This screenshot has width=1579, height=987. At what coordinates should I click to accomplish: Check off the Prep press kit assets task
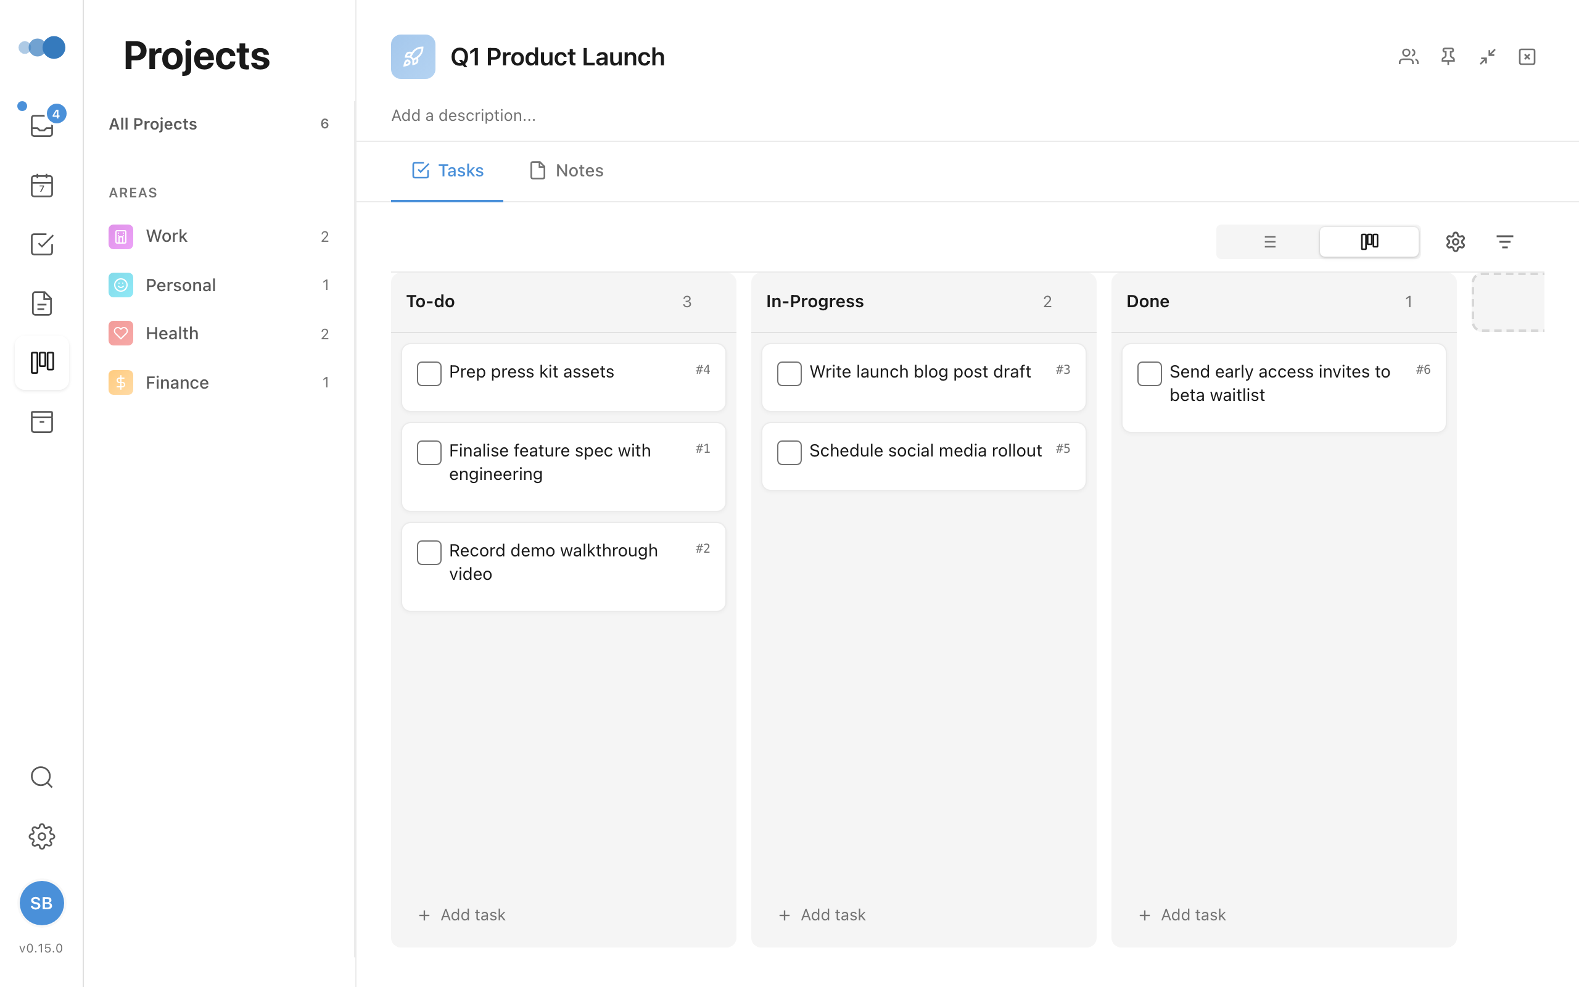pyautogui.click(x=429, y=373)
